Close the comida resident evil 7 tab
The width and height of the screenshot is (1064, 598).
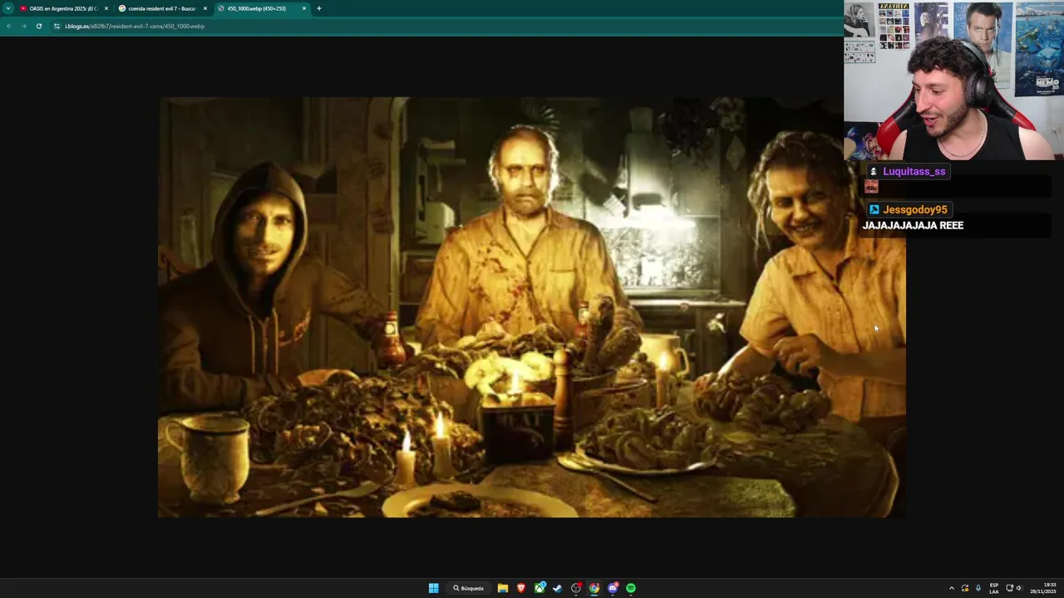205,8
